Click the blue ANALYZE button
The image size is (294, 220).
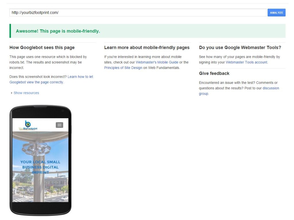point(276,13)
